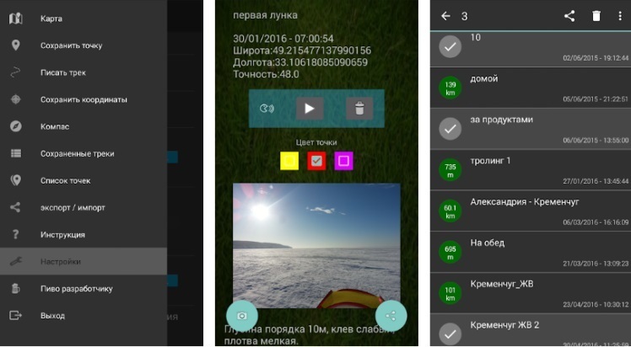Open Настройки from the drawer
Image resolution: width=631 pixels, height=347 pixels.
84,261
